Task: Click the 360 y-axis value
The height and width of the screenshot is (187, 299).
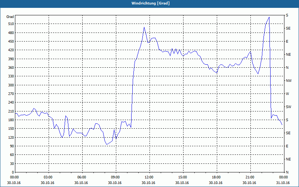Action: [11, 68]
